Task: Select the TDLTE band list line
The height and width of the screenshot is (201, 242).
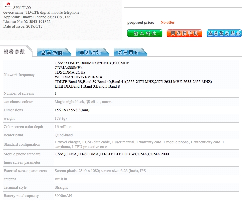Action: (133, 82)
